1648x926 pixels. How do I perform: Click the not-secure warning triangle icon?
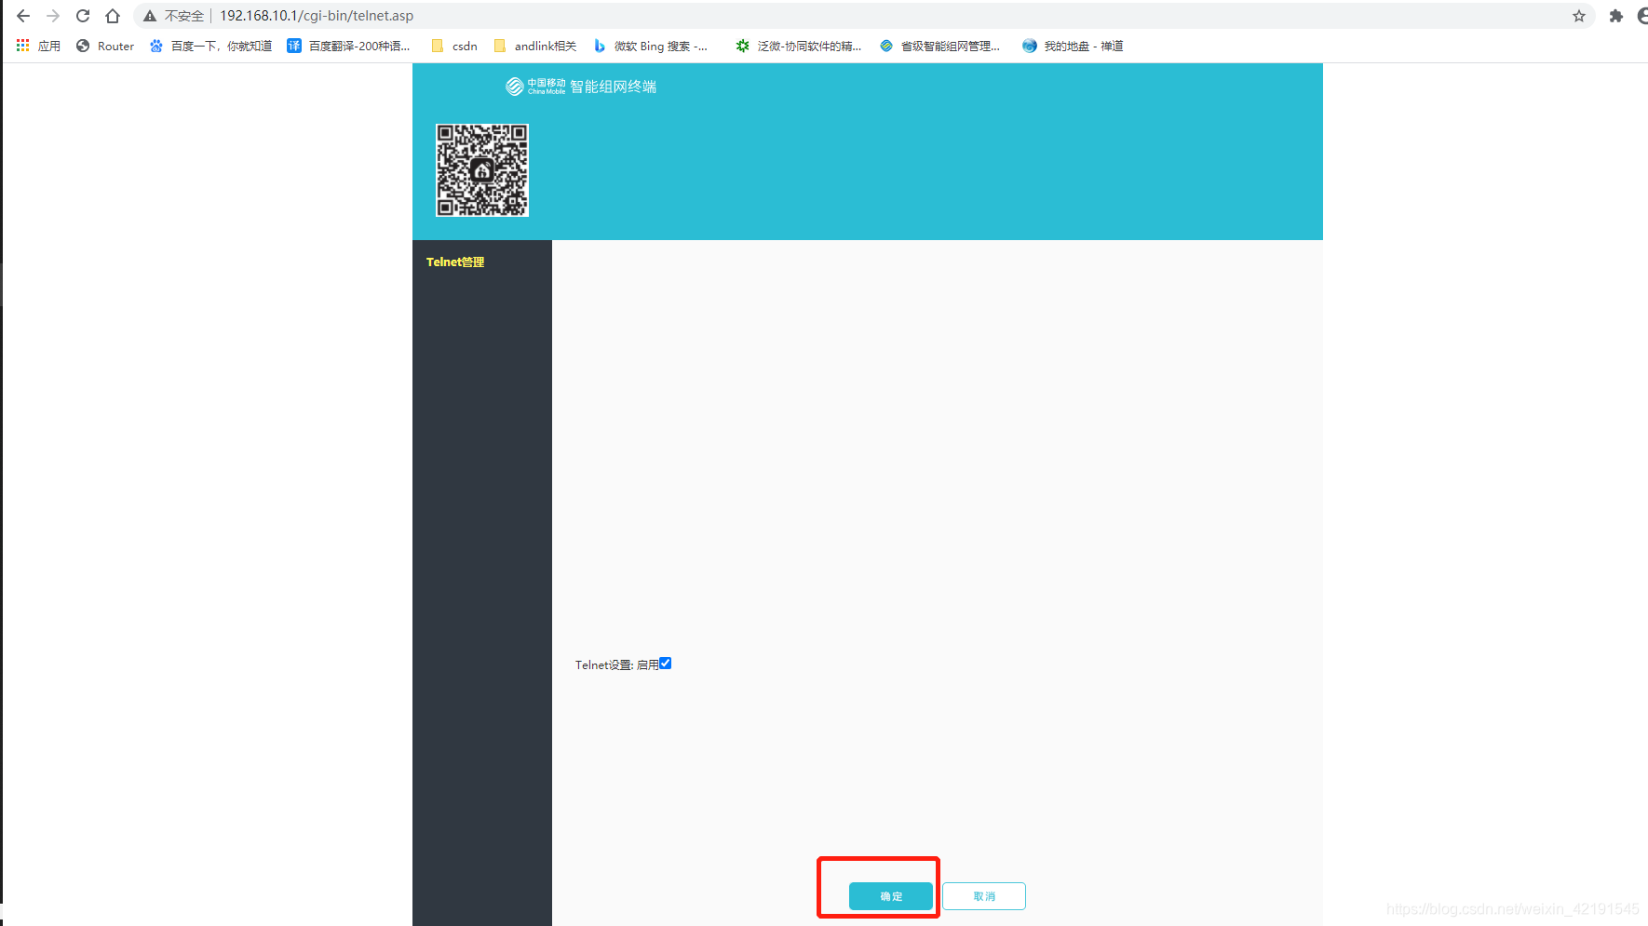pyautogui.click(x=150, y=16)
